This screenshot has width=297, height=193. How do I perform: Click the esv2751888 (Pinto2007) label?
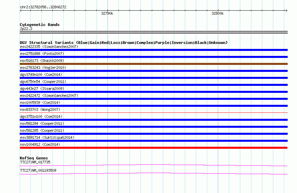42,54
